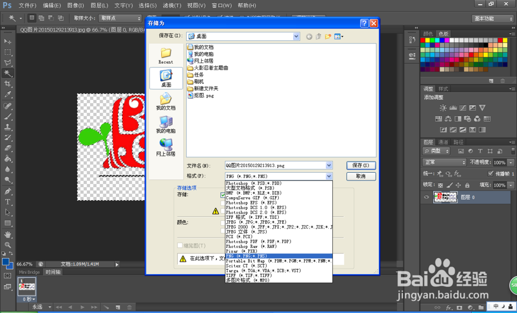Open the 不透明度 opacity dropdown arrow
Screen dimensions: 517x313
[x=511, y=162]
